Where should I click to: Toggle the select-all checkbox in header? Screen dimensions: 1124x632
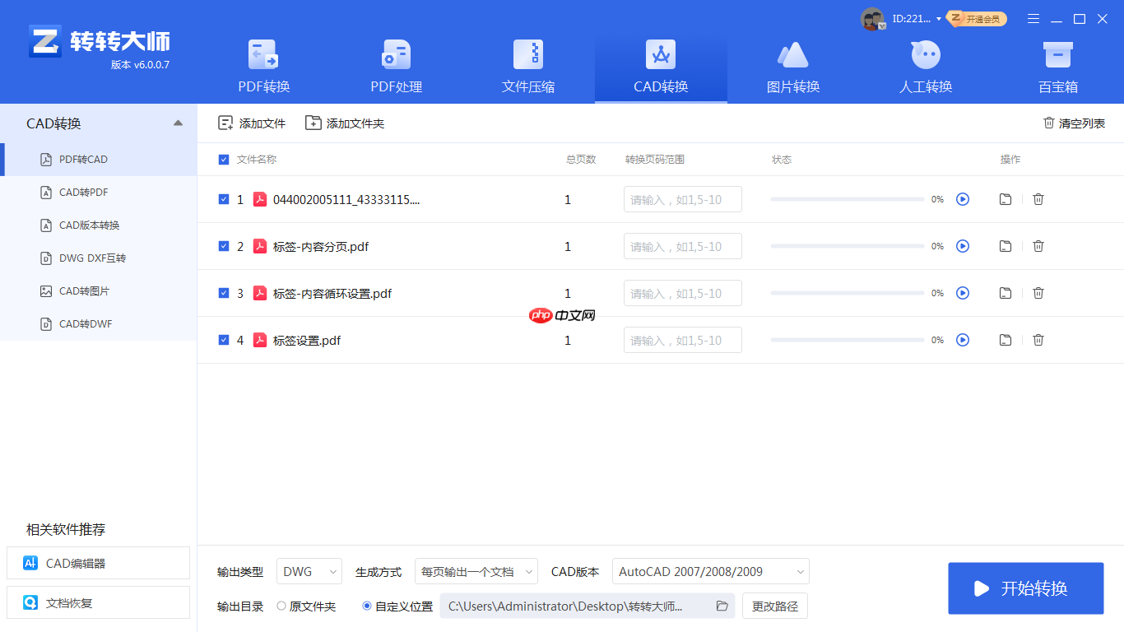click(223, 160)
